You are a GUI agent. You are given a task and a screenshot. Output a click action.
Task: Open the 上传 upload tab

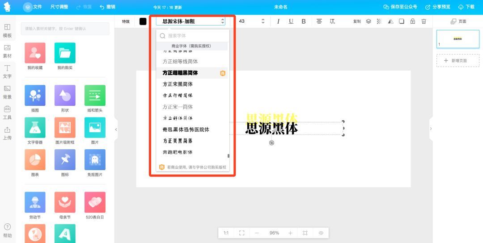pyautogui.click(x=8, y=133)
